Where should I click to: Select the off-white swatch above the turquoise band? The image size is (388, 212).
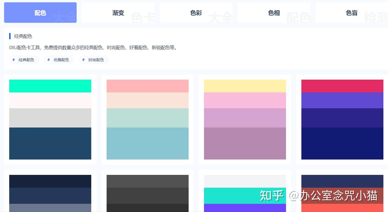click(x=245, y=181)
